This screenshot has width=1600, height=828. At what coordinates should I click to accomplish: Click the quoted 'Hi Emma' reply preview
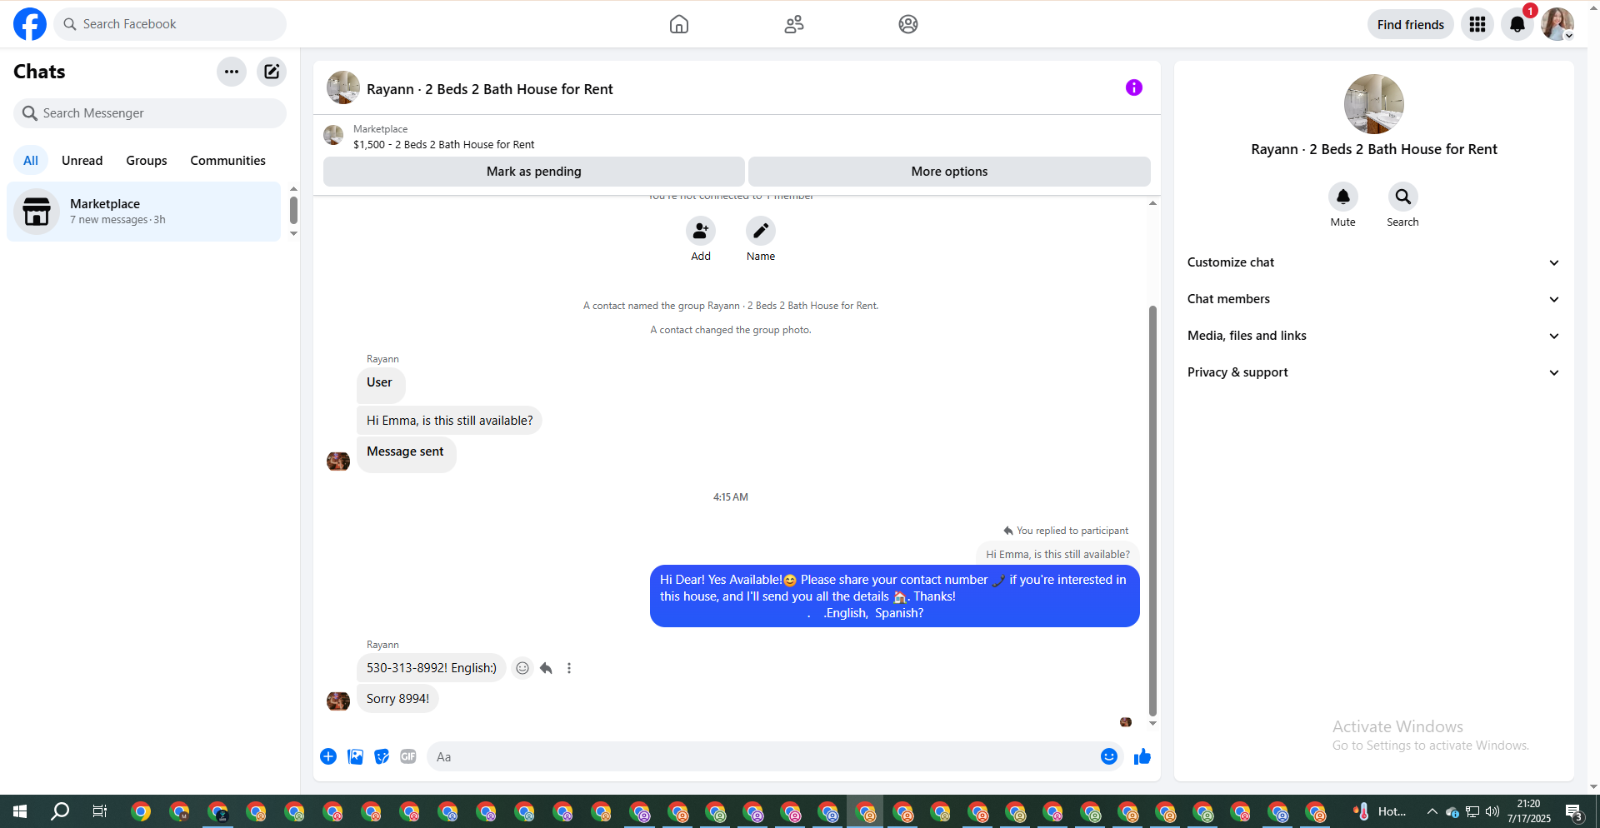[1058, 554]
